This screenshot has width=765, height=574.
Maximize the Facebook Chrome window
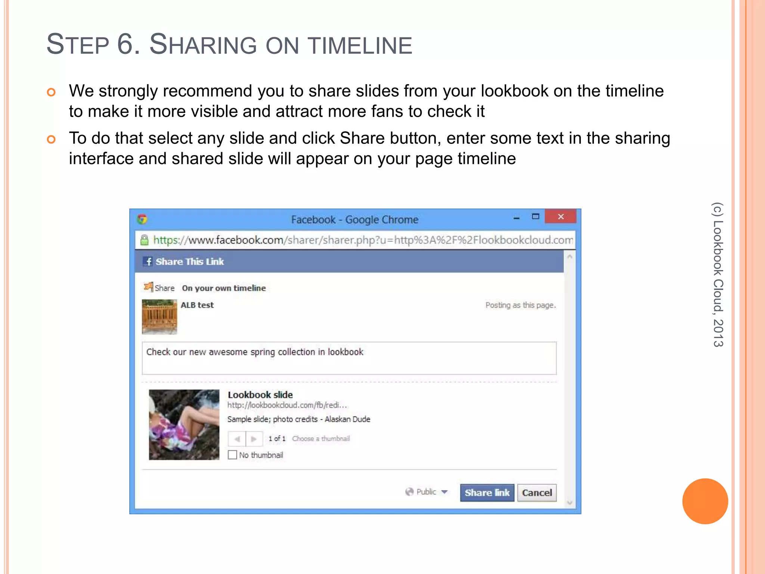point(535,216)
